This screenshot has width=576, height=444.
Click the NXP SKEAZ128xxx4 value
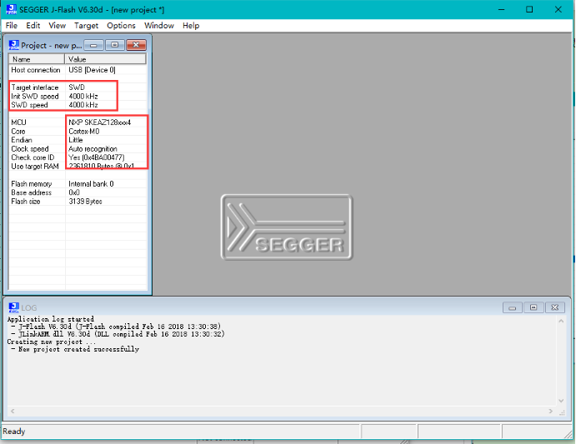(99, 122)
